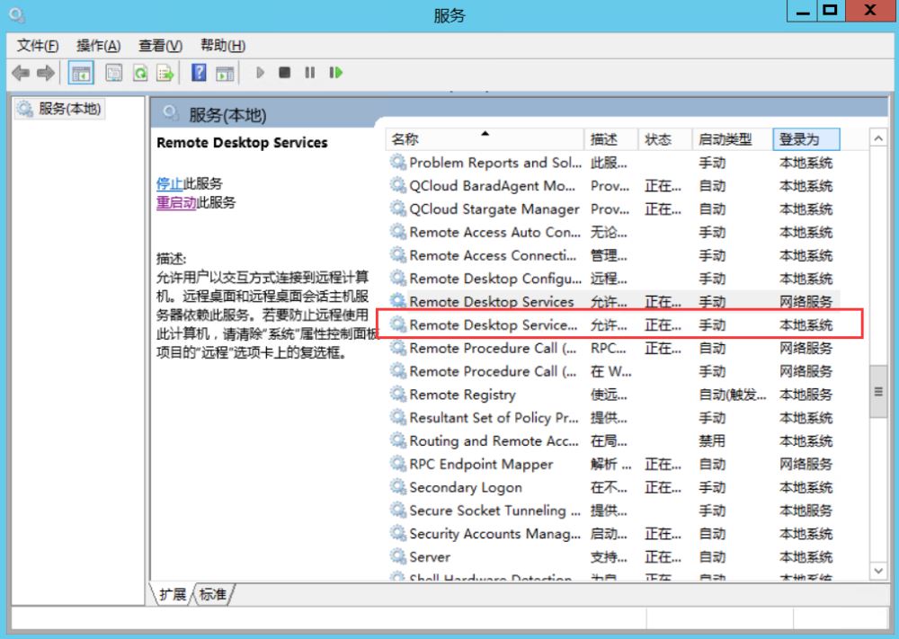
Task: Switch to the 扩展 tab
Action: [x=172, y=594]
